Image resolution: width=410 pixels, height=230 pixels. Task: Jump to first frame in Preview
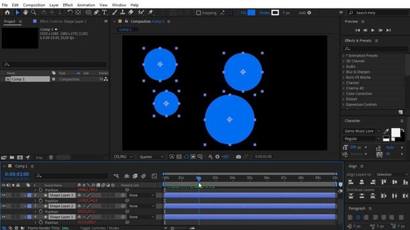(357, 30)
